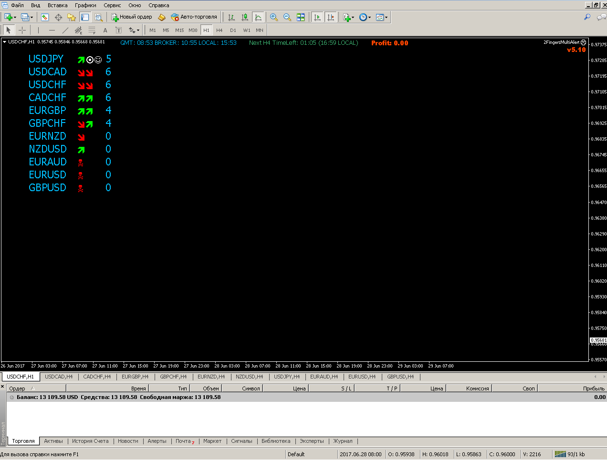
Task: Switch chart to bar chart icon
Action: [x=231, y=17]
